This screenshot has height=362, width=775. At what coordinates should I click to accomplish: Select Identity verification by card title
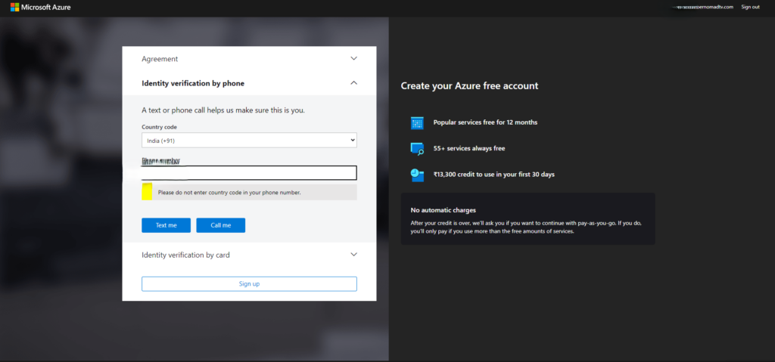(x=185, y=255)
